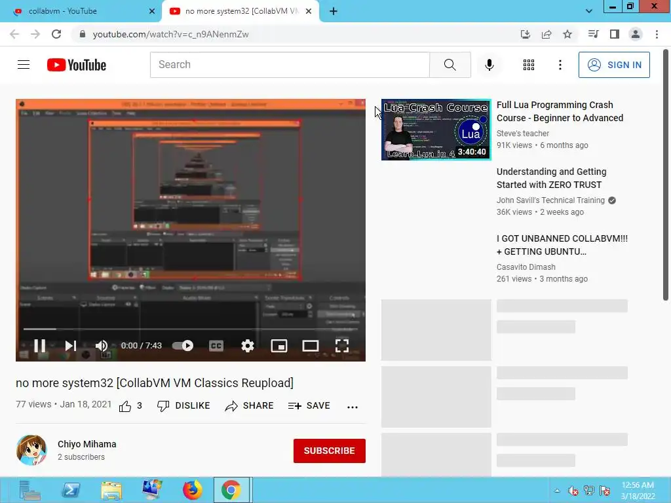Open more actions ellipsis under video
Screen dimensions: 671x503
tap(352, 407)
